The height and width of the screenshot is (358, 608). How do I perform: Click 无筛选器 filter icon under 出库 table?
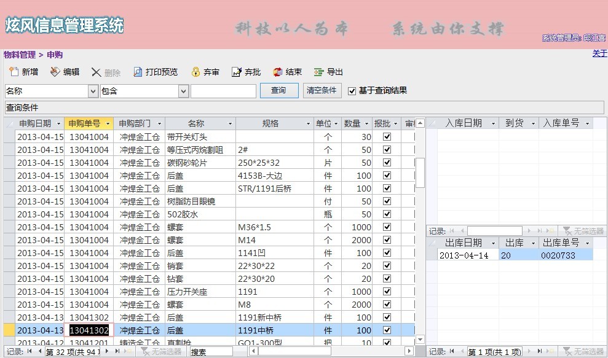pyautogui.click(x=567, y=351)
